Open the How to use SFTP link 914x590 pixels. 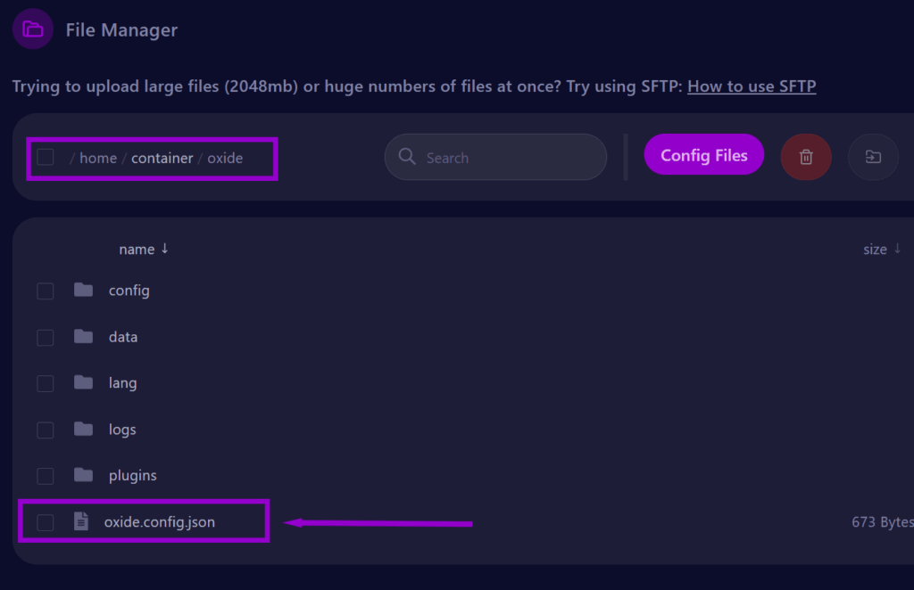(752, 86)
